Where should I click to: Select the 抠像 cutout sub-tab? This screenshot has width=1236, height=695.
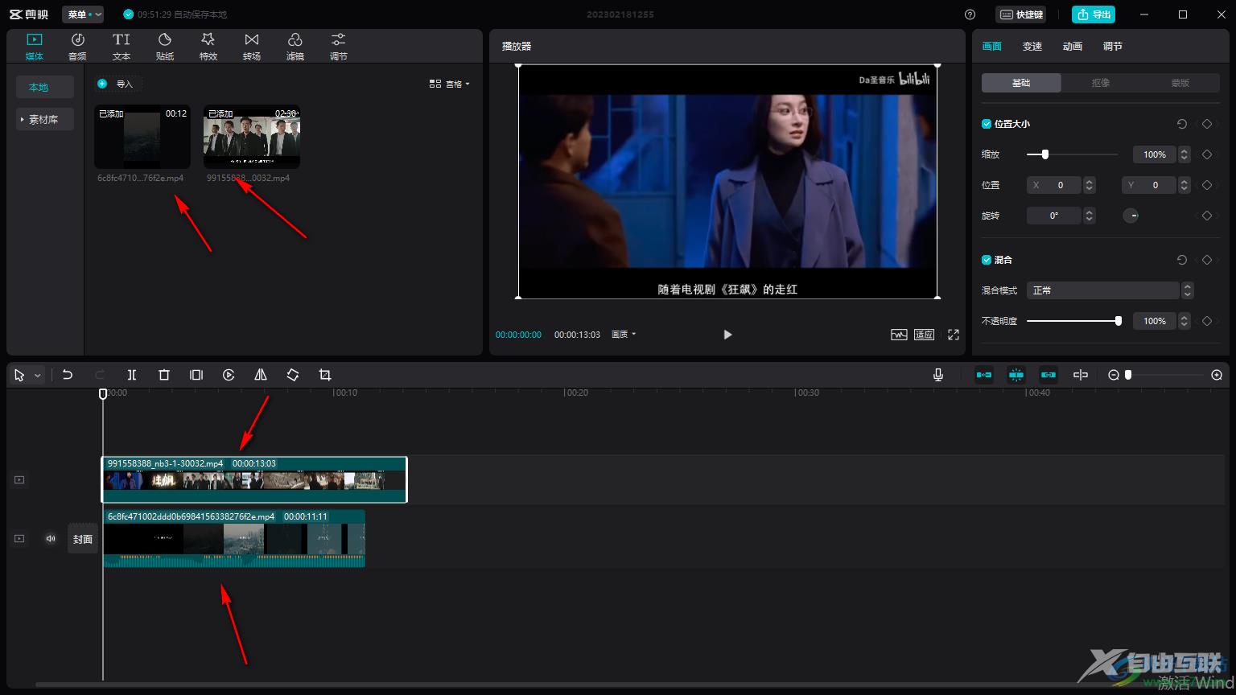tap(1101, 83)
